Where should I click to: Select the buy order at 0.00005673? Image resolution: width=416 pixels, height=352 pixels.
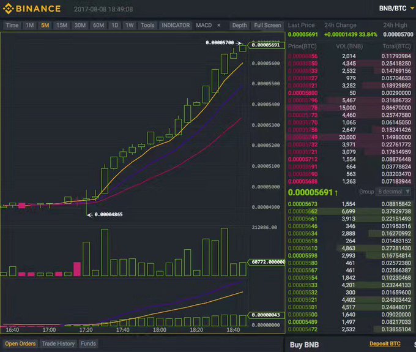click(x=349, y=204)
